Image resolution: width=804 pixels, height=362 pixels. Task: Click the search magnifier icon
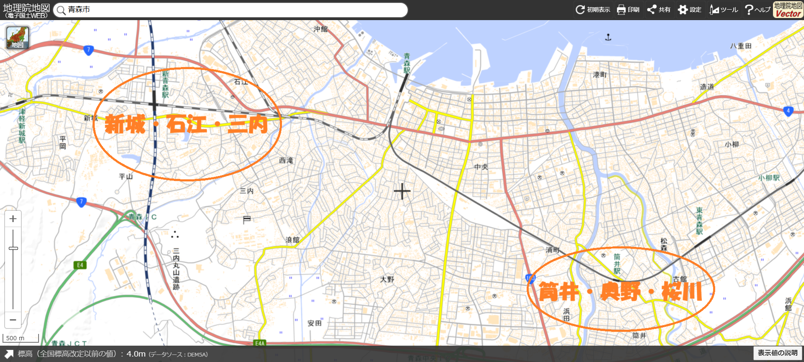(x=61, y=10)
